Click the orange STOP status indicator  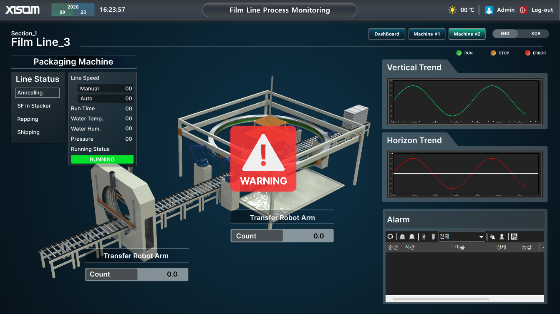click(493, 53)
